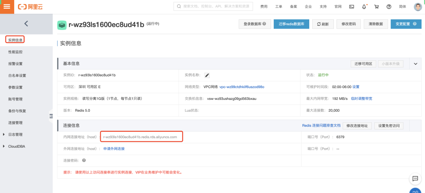This screenshot has height=193, width=425.
Task: Click the 清除数据 button
Action: click(x=376, y=24)
